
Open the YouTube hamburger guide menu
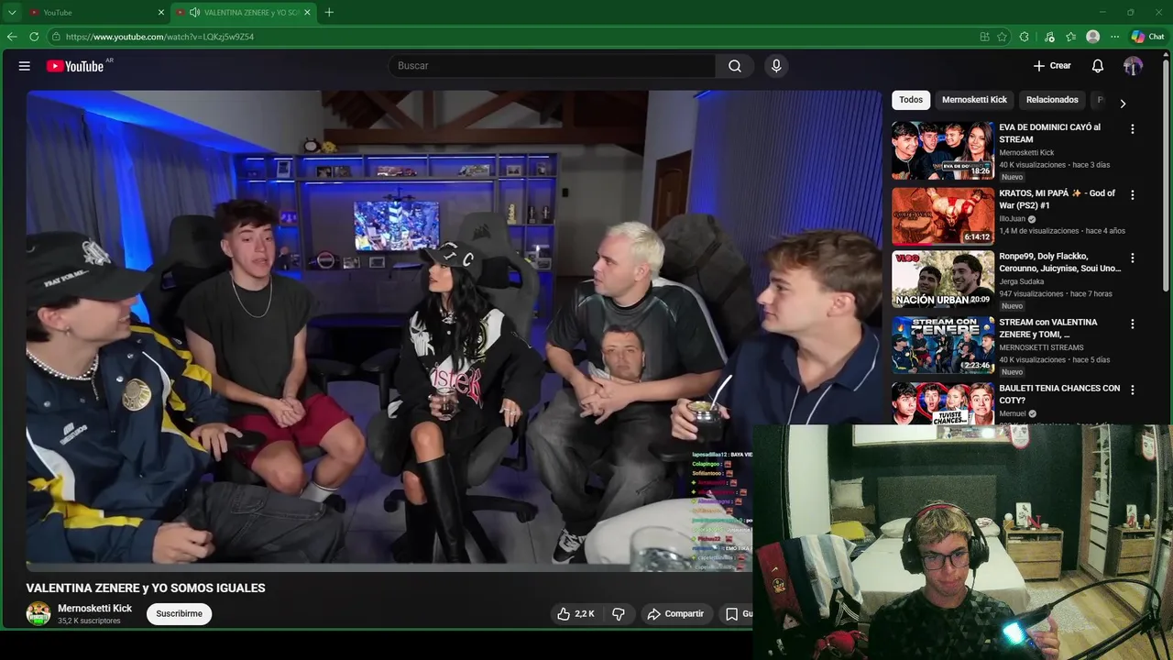click(25, 66)
